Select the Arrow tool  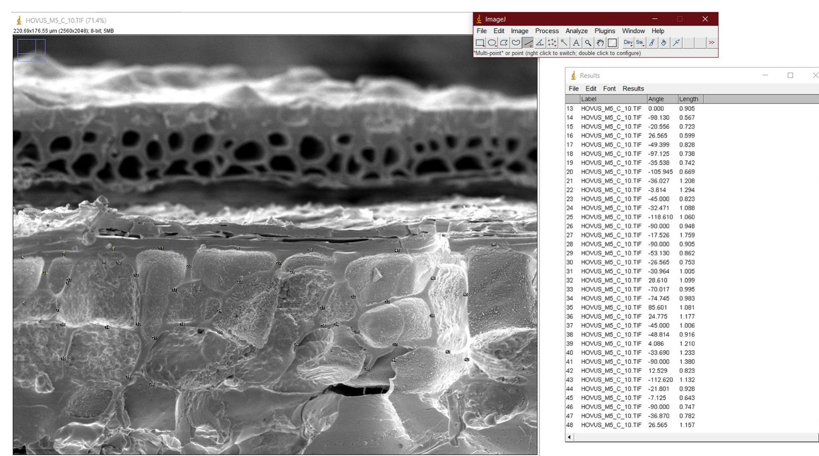pos(676,43)
